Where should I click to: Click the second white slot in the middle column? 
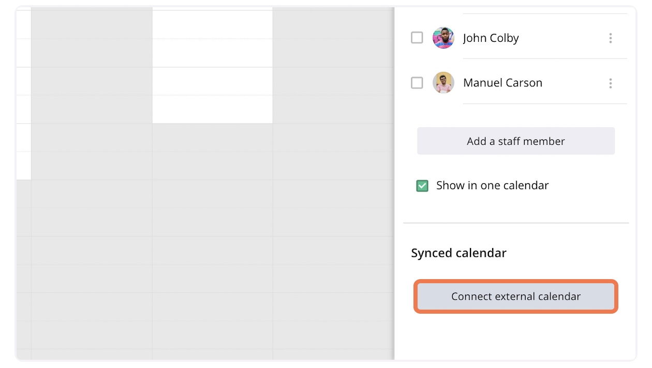pyautogui.click(x=212, y=53)
